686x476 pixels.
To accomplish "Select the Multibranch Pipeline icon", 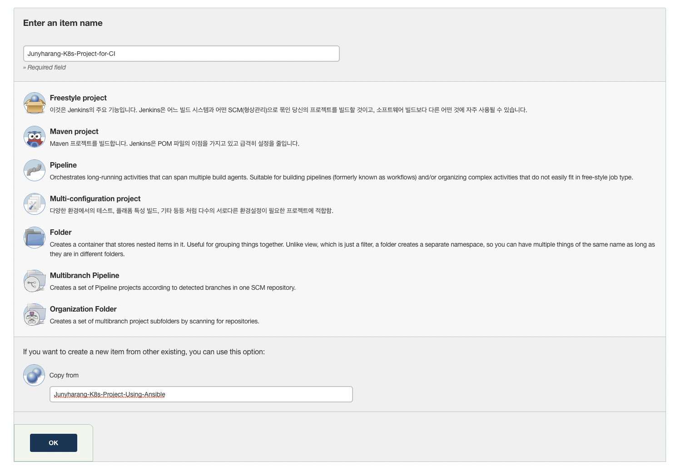I will coord(35,281).
